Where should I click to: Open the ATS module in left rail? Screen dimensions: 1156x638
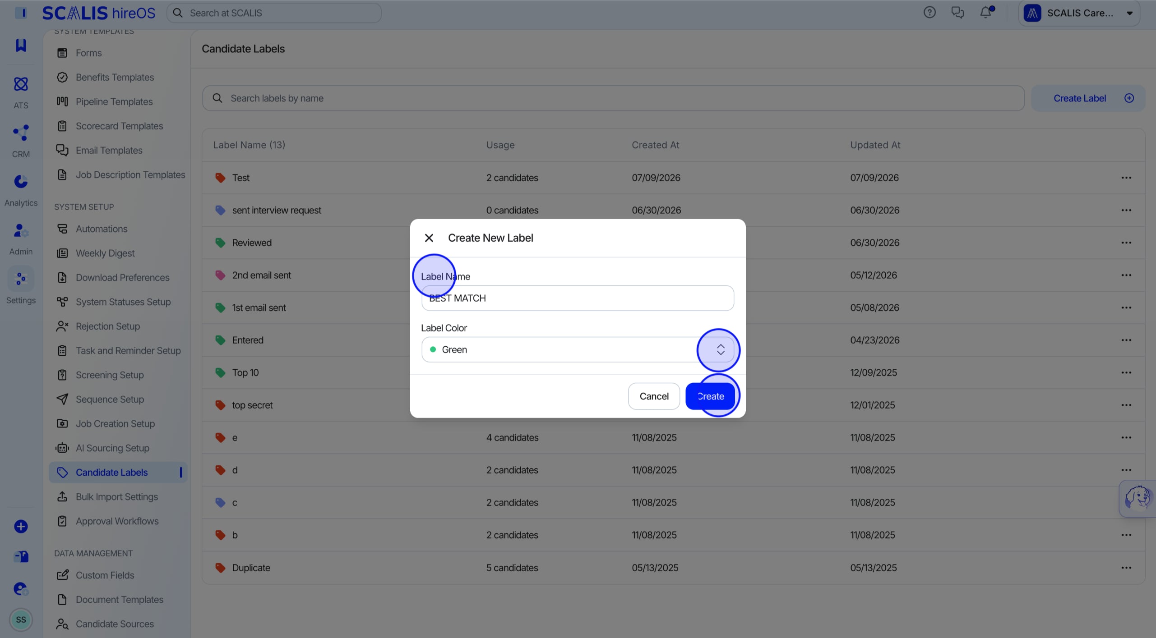point(21,92)
